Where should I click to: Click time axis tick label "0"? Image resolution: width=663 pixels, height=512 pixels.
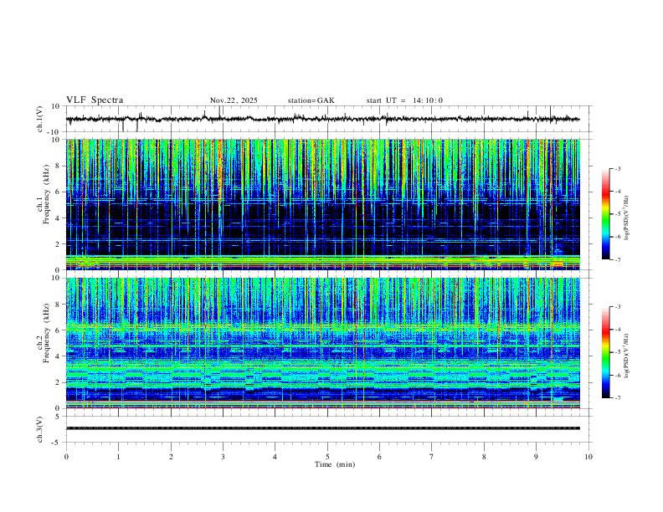tap(66, 457)
